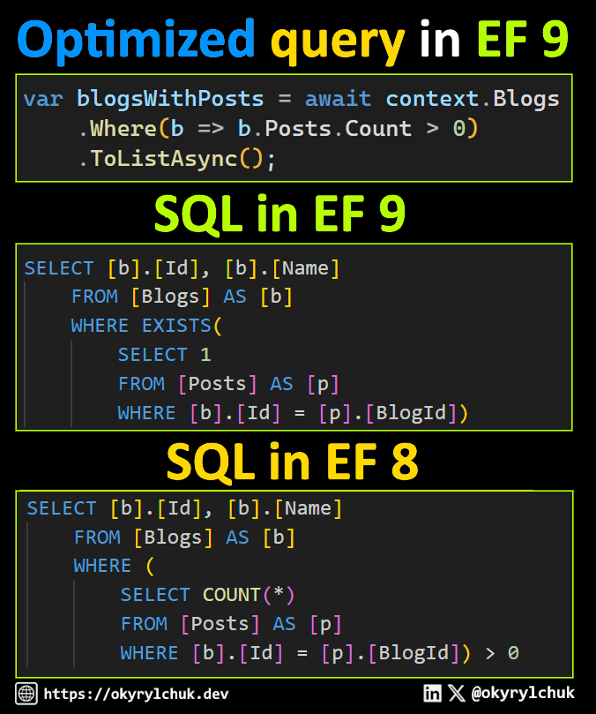Click 'SELECT 1' in the EF 9 query

tap(165, 355)
